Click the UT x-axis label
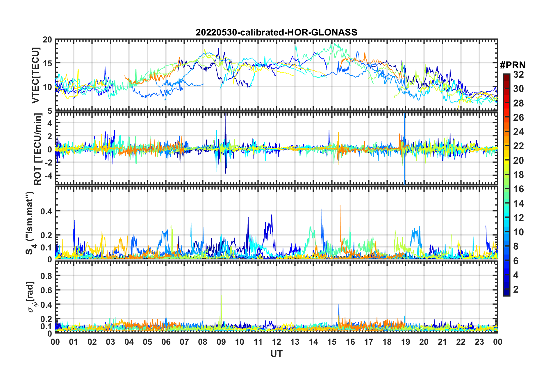The width and height of the screenshot is (553, 370). click(x=276, y=354)
